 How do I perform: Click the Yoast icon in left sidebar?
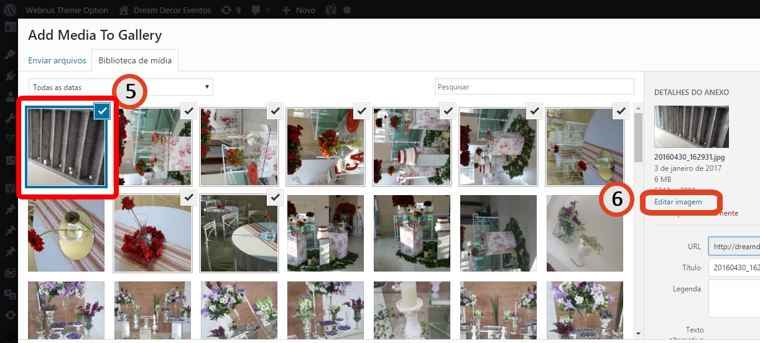[x=10, y=187]
